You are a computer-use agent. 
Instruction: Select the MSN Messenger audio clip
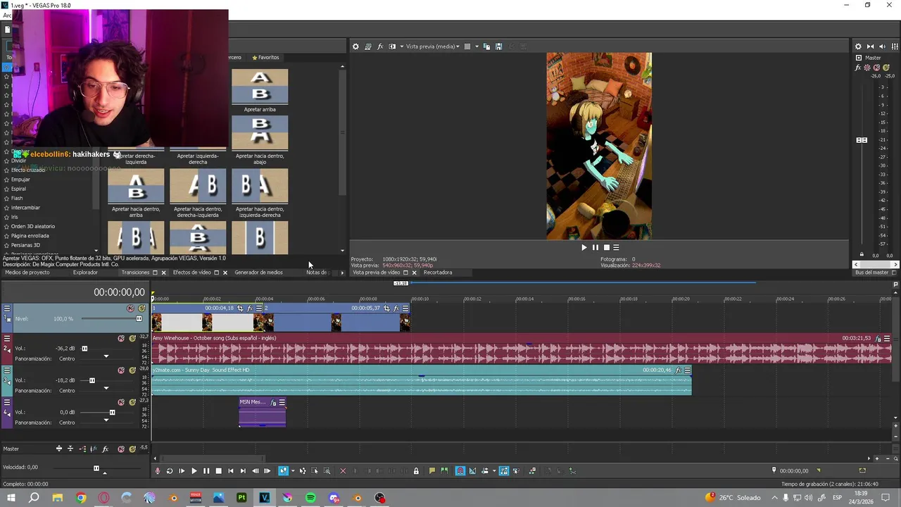[262, 413]
